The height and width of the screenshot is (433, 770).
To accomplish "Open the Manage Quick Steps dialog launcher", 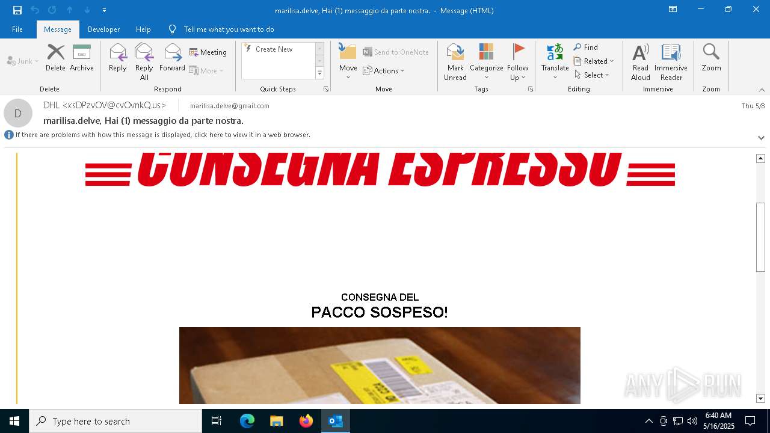I will (326, 89).
